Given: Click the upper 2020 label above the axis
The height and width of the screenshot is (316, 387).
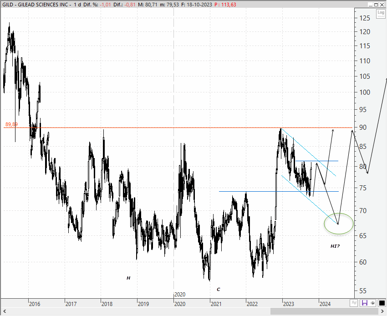Looking at the screenshot, I should (x=180, y=295).
